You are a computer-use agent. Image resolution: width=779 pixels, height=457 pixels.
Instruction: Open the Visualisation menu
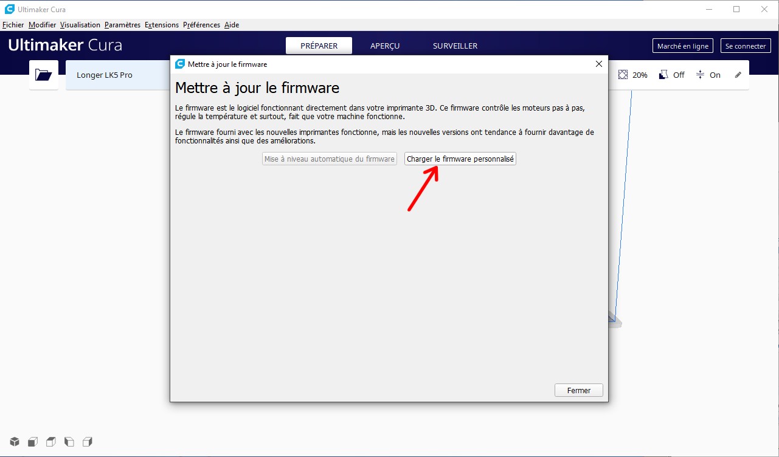(x=80, y=25)
